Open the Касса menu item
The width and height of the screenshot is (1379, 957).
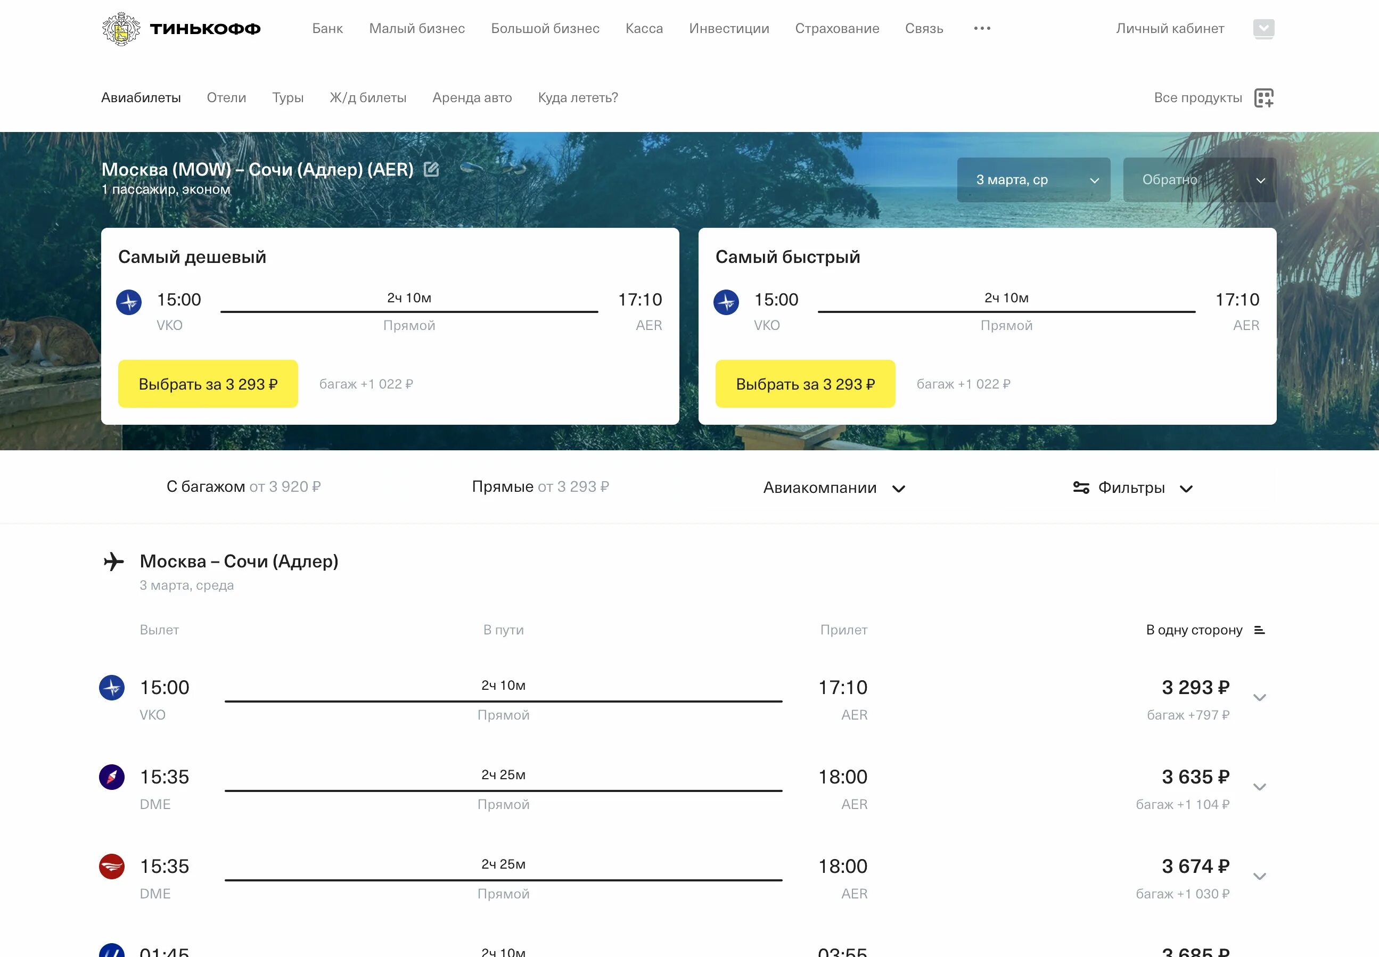[644, 28]
